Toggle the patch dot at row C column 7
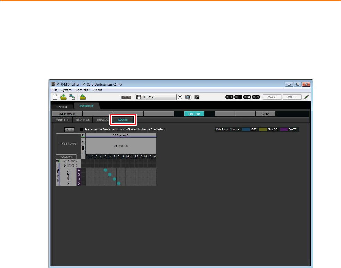Screen dimensions: 341x268 [114, 179]
